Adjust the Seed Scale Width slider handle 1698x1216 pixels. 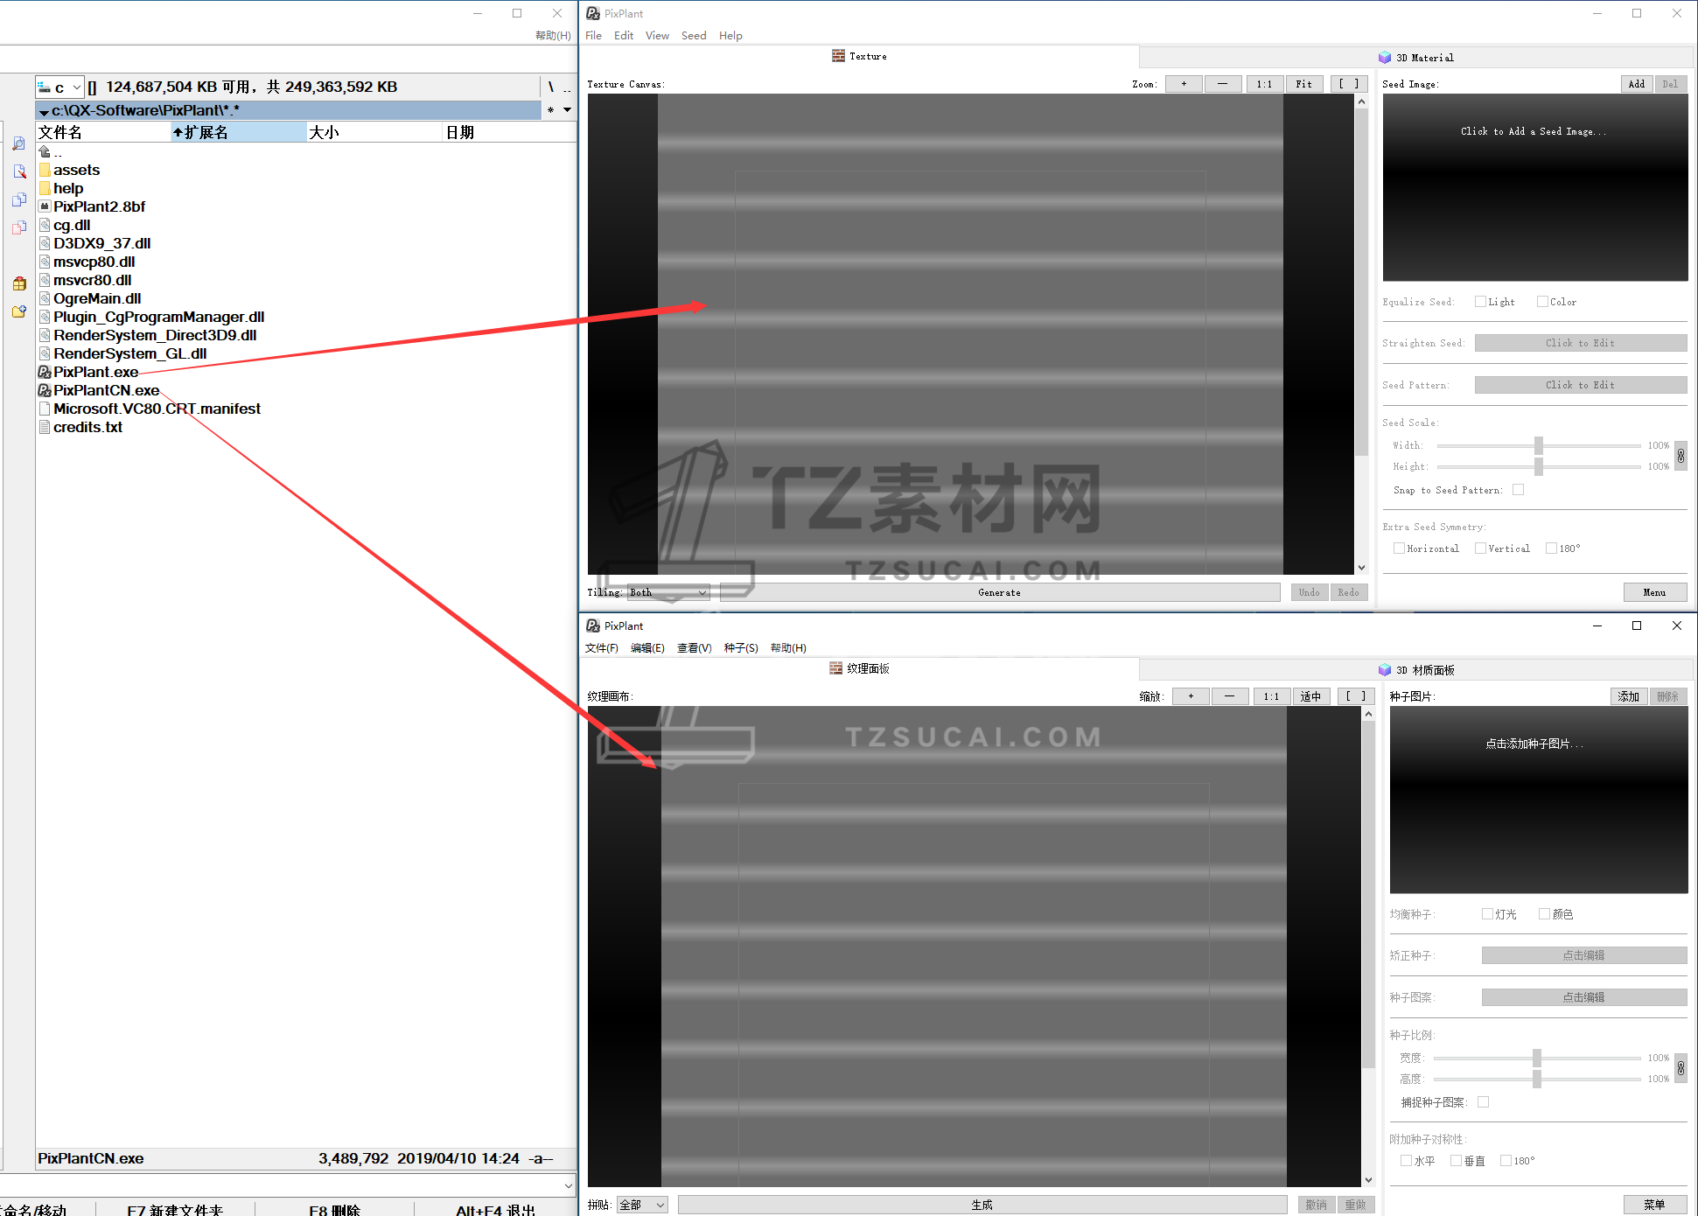[1538, 445]
